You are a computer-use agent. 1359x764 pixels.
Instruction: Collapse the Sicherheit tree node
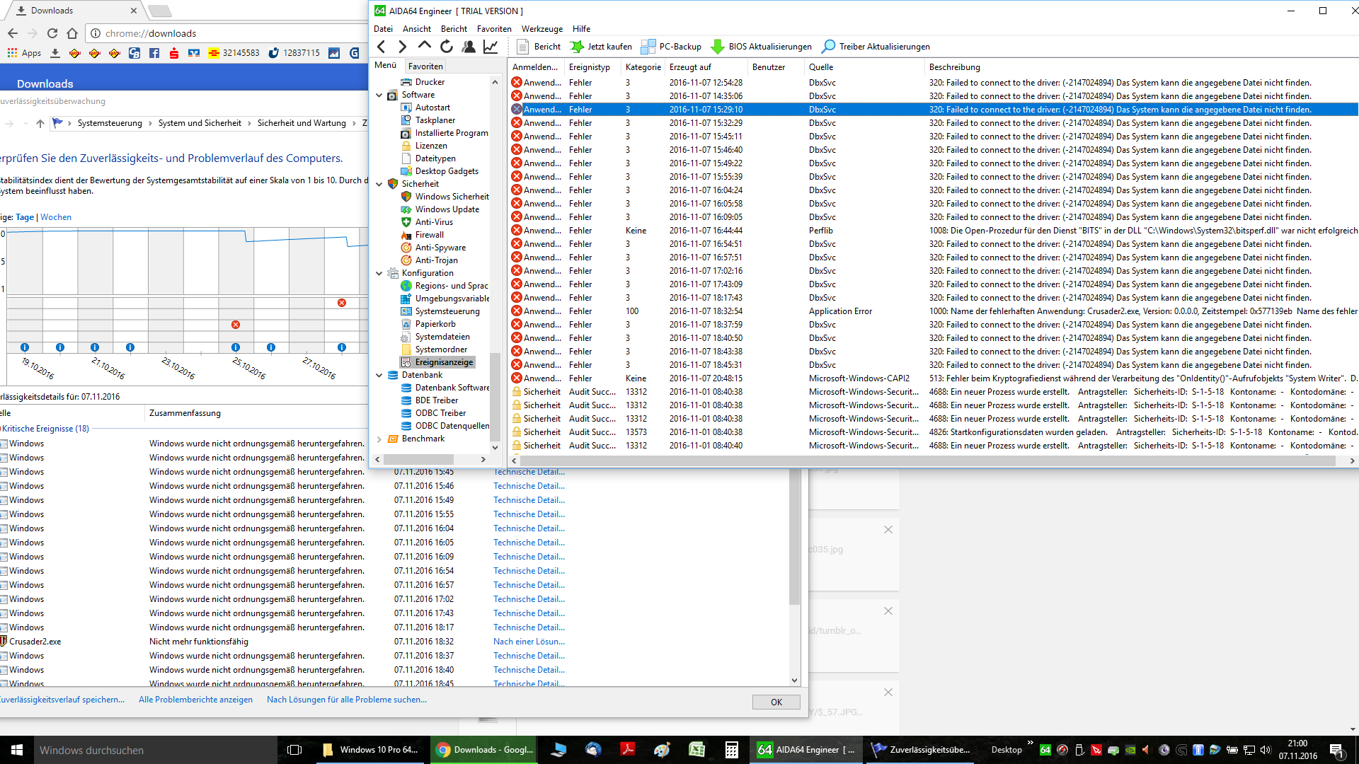pos(379,184)
